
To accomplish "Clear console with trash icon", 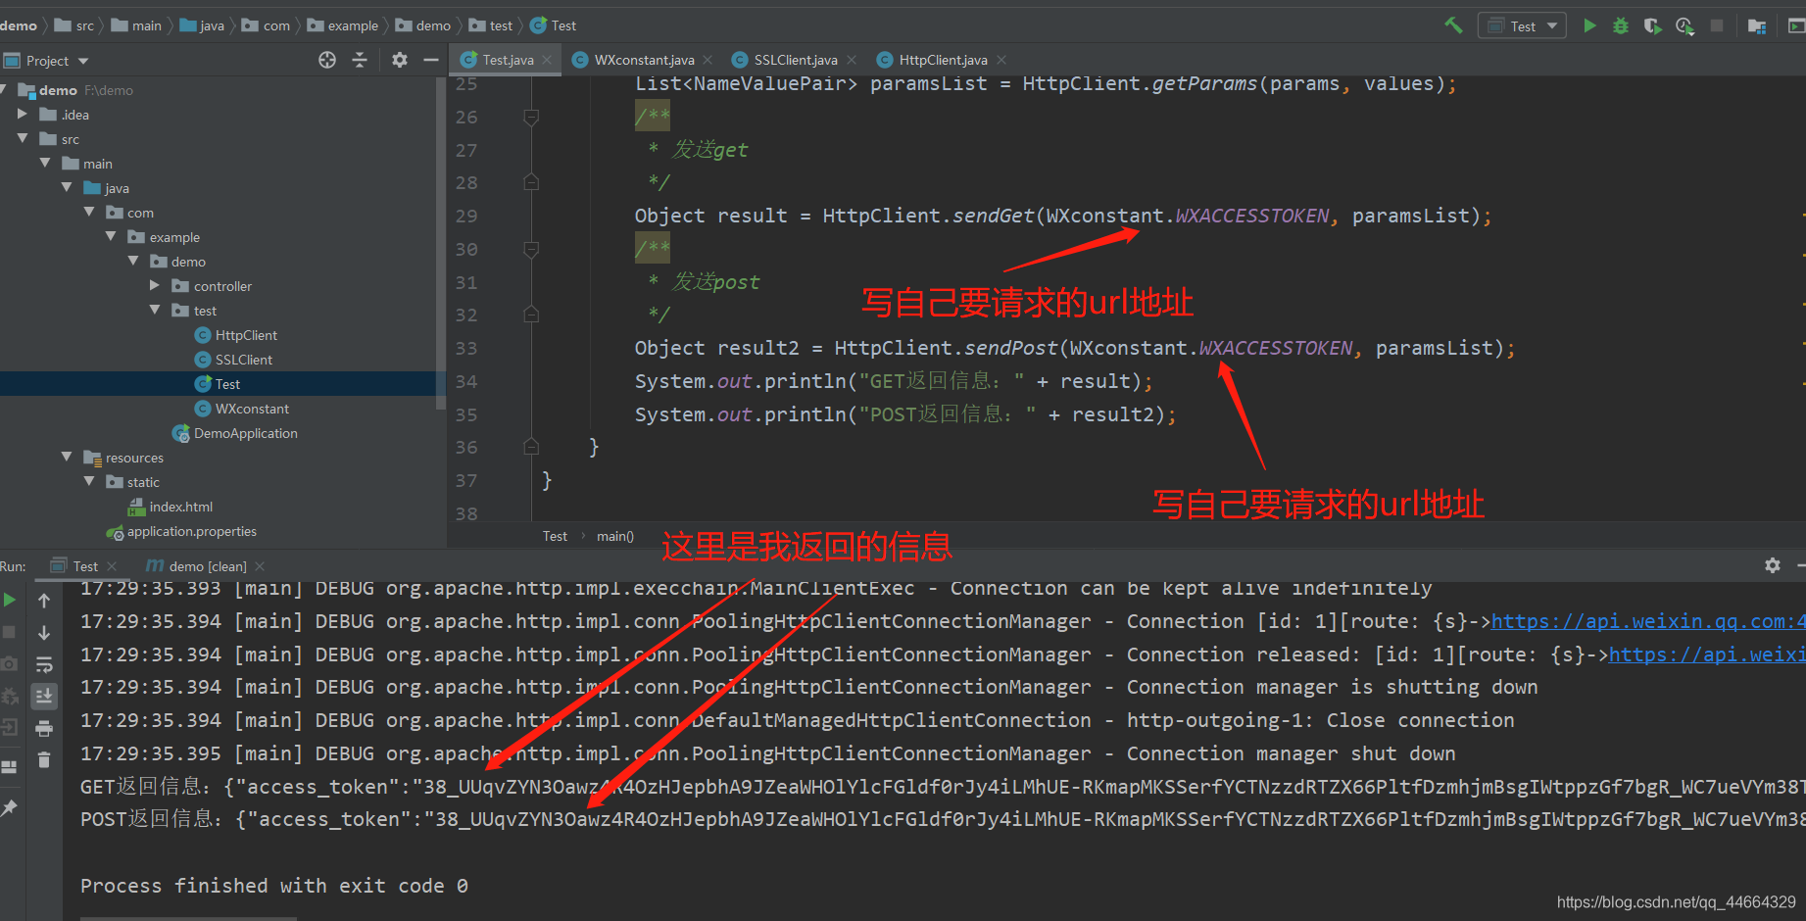I will [44, 760].
